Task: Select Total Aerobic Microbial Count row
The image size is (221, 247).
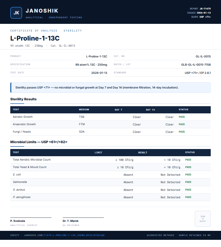Action: (x=110, y=160)
